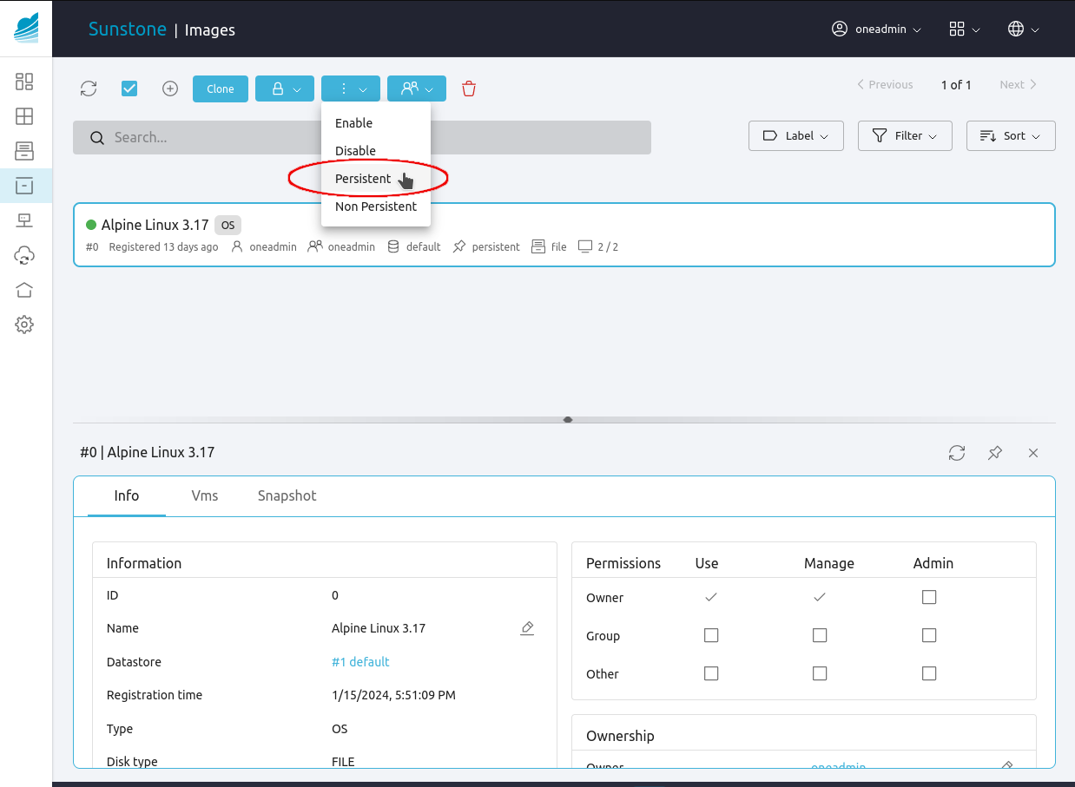
Task: Open the Dashboard sidebar icon
Action: tap(24, 82)
